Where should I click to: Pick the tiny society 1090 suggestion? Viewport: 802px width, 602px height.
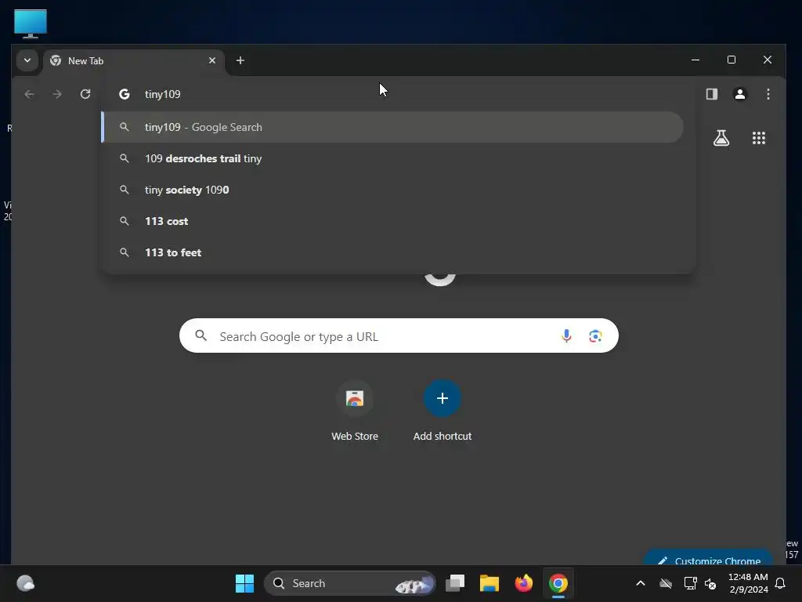[393, 190]
